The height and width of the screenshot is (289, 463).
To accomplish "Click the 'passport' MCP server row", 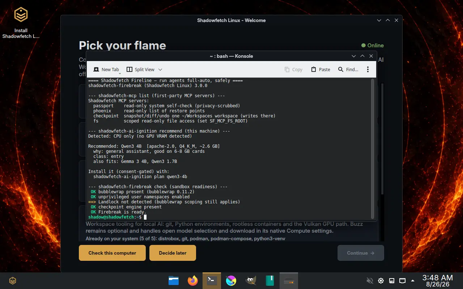I will [x=166, y=106].
